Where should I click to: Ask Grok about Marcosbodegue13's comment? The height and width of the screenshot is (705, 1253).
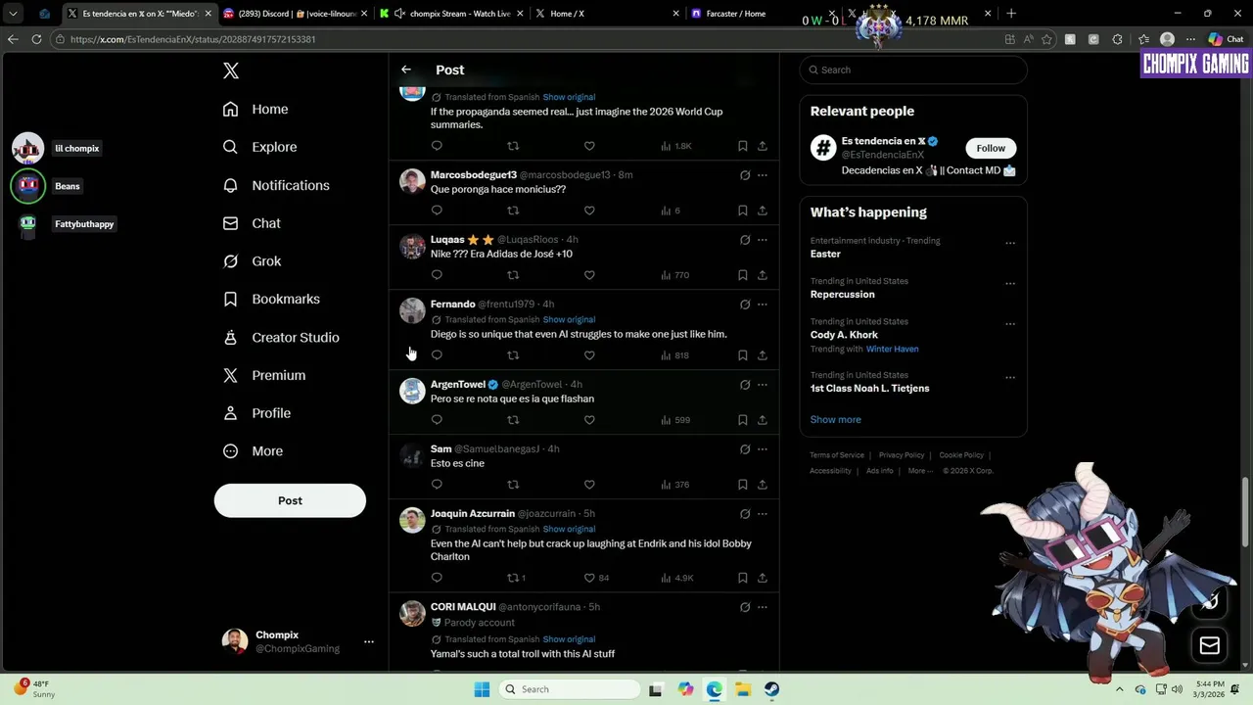(745, 175)
